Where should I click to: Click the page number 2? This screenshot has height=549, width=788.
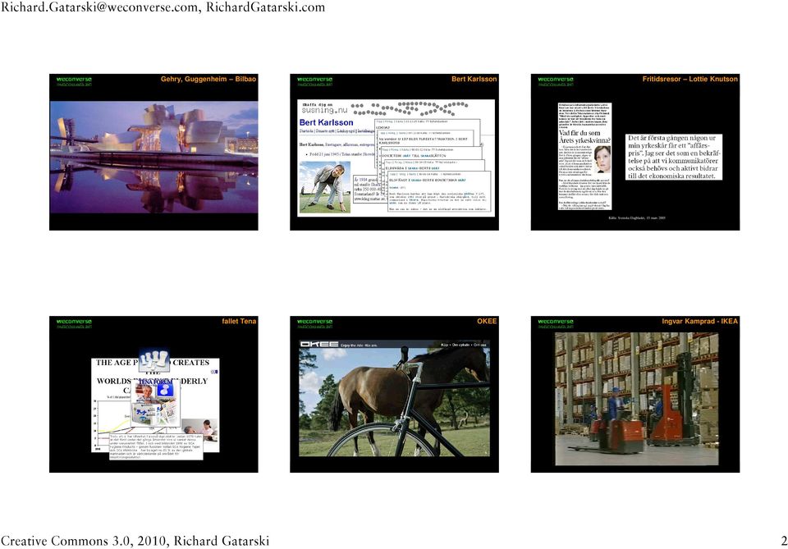pyautogui.click(x=784, y=541)
